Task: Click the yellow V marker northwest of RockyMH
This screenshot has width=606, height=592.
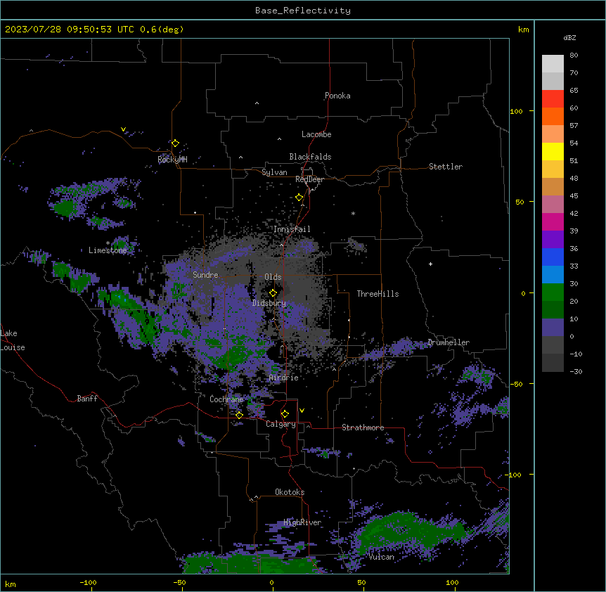Action: click(x=123, y=129)
